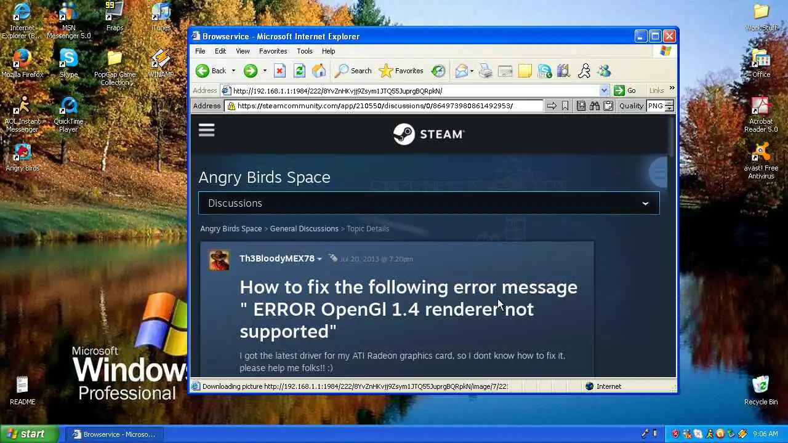Open the Search magnifier toolbar button
788x443 pixels.
point(353,71)
